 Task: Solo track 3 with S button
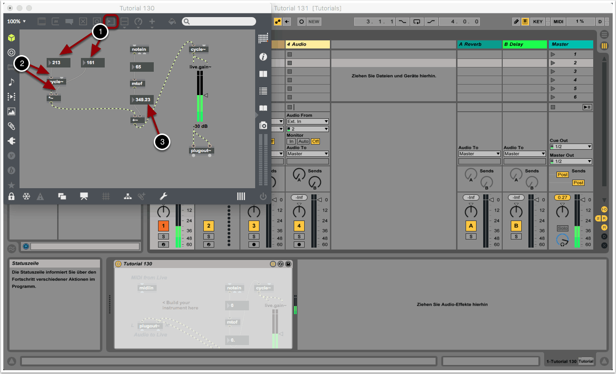(x=254, y=236)
